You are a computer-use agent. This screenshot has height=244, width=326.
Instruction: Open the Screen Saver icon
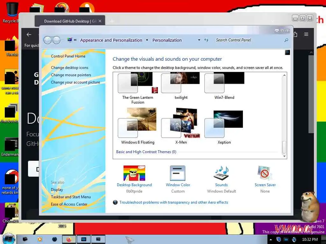pyautogui.click(x=265, y=173)
